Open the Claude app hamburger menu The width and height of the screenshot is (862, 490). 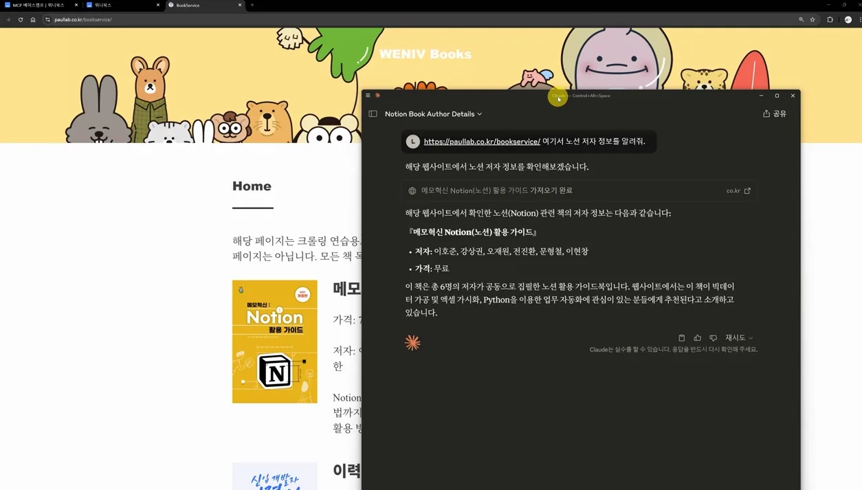pos(368,96)
